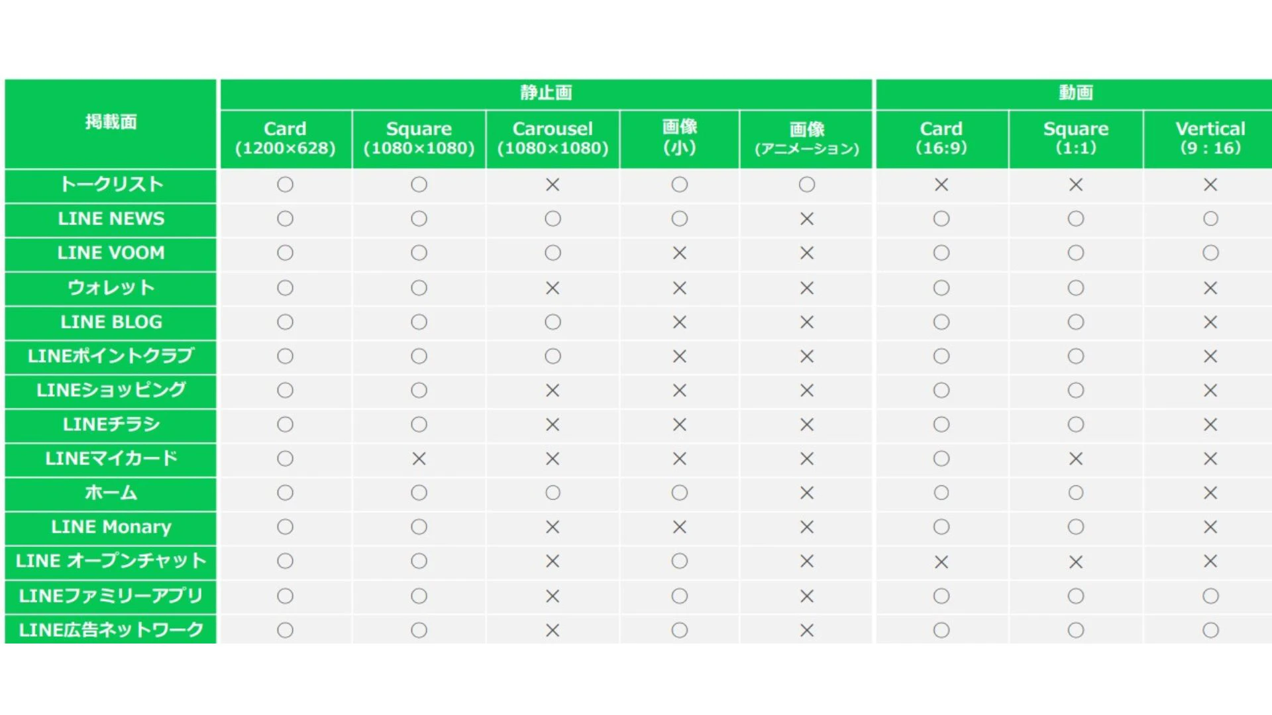
Task: Click the circle for ホーム Carousel
Action: point(553,493)
